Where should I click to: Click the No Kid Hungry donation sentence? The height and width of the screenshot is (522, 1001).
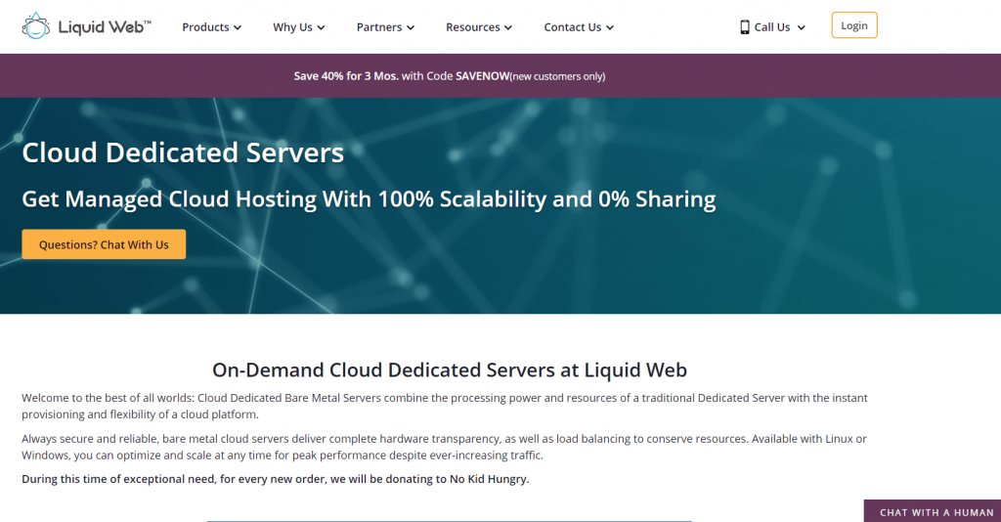point(275,479)
